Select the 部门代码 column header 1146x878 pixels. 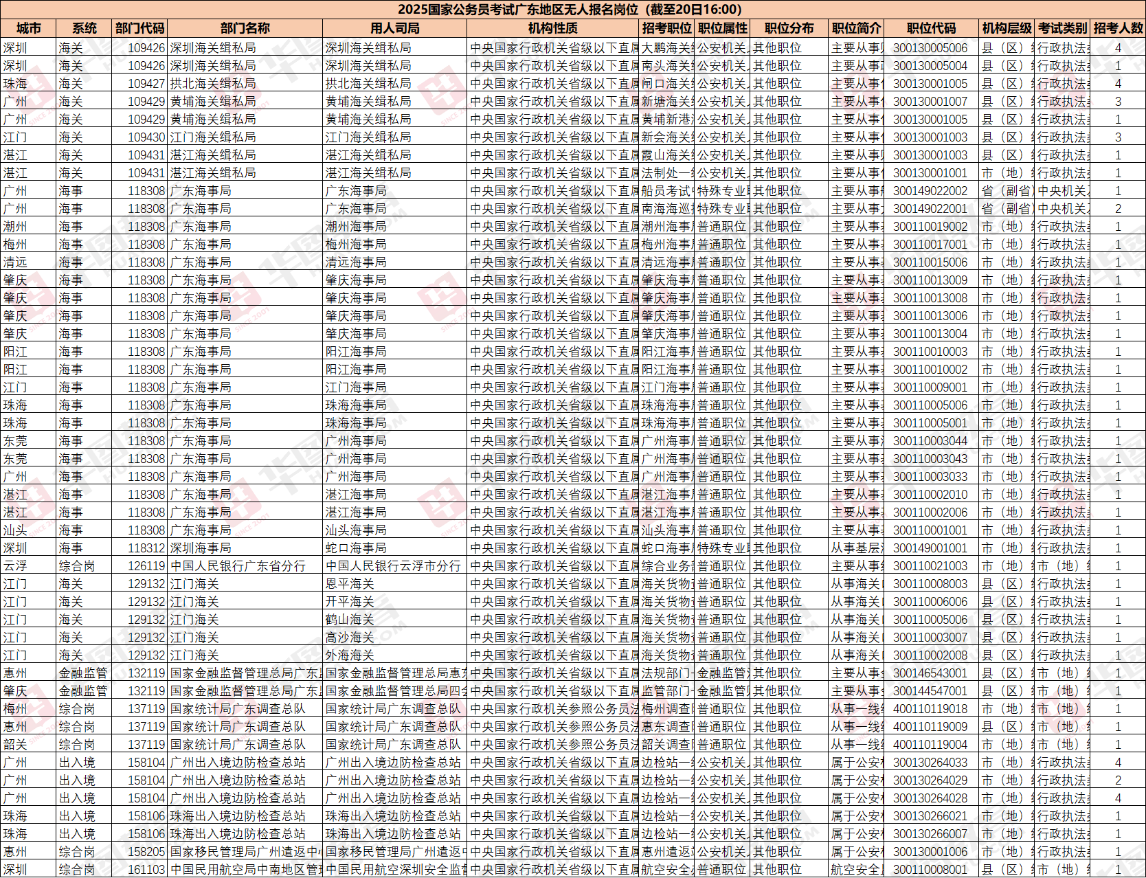(140, 28)
